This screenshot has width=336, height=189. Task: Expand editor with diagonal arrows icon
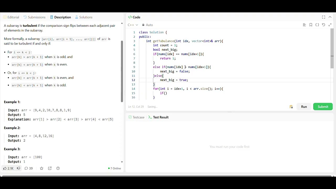point(330,25)
